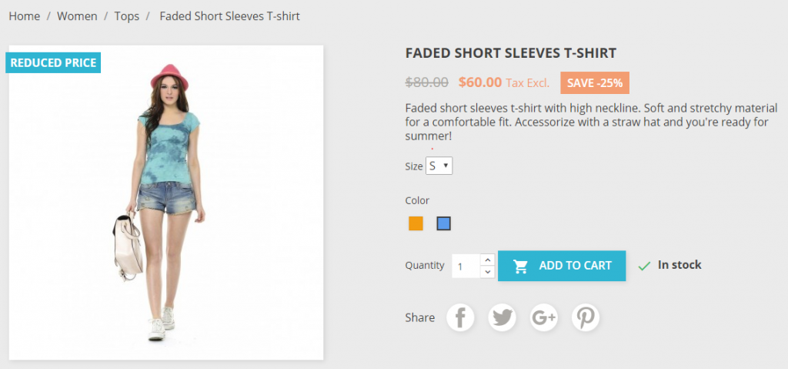Increase quantity with up arrow

(487, 260)
